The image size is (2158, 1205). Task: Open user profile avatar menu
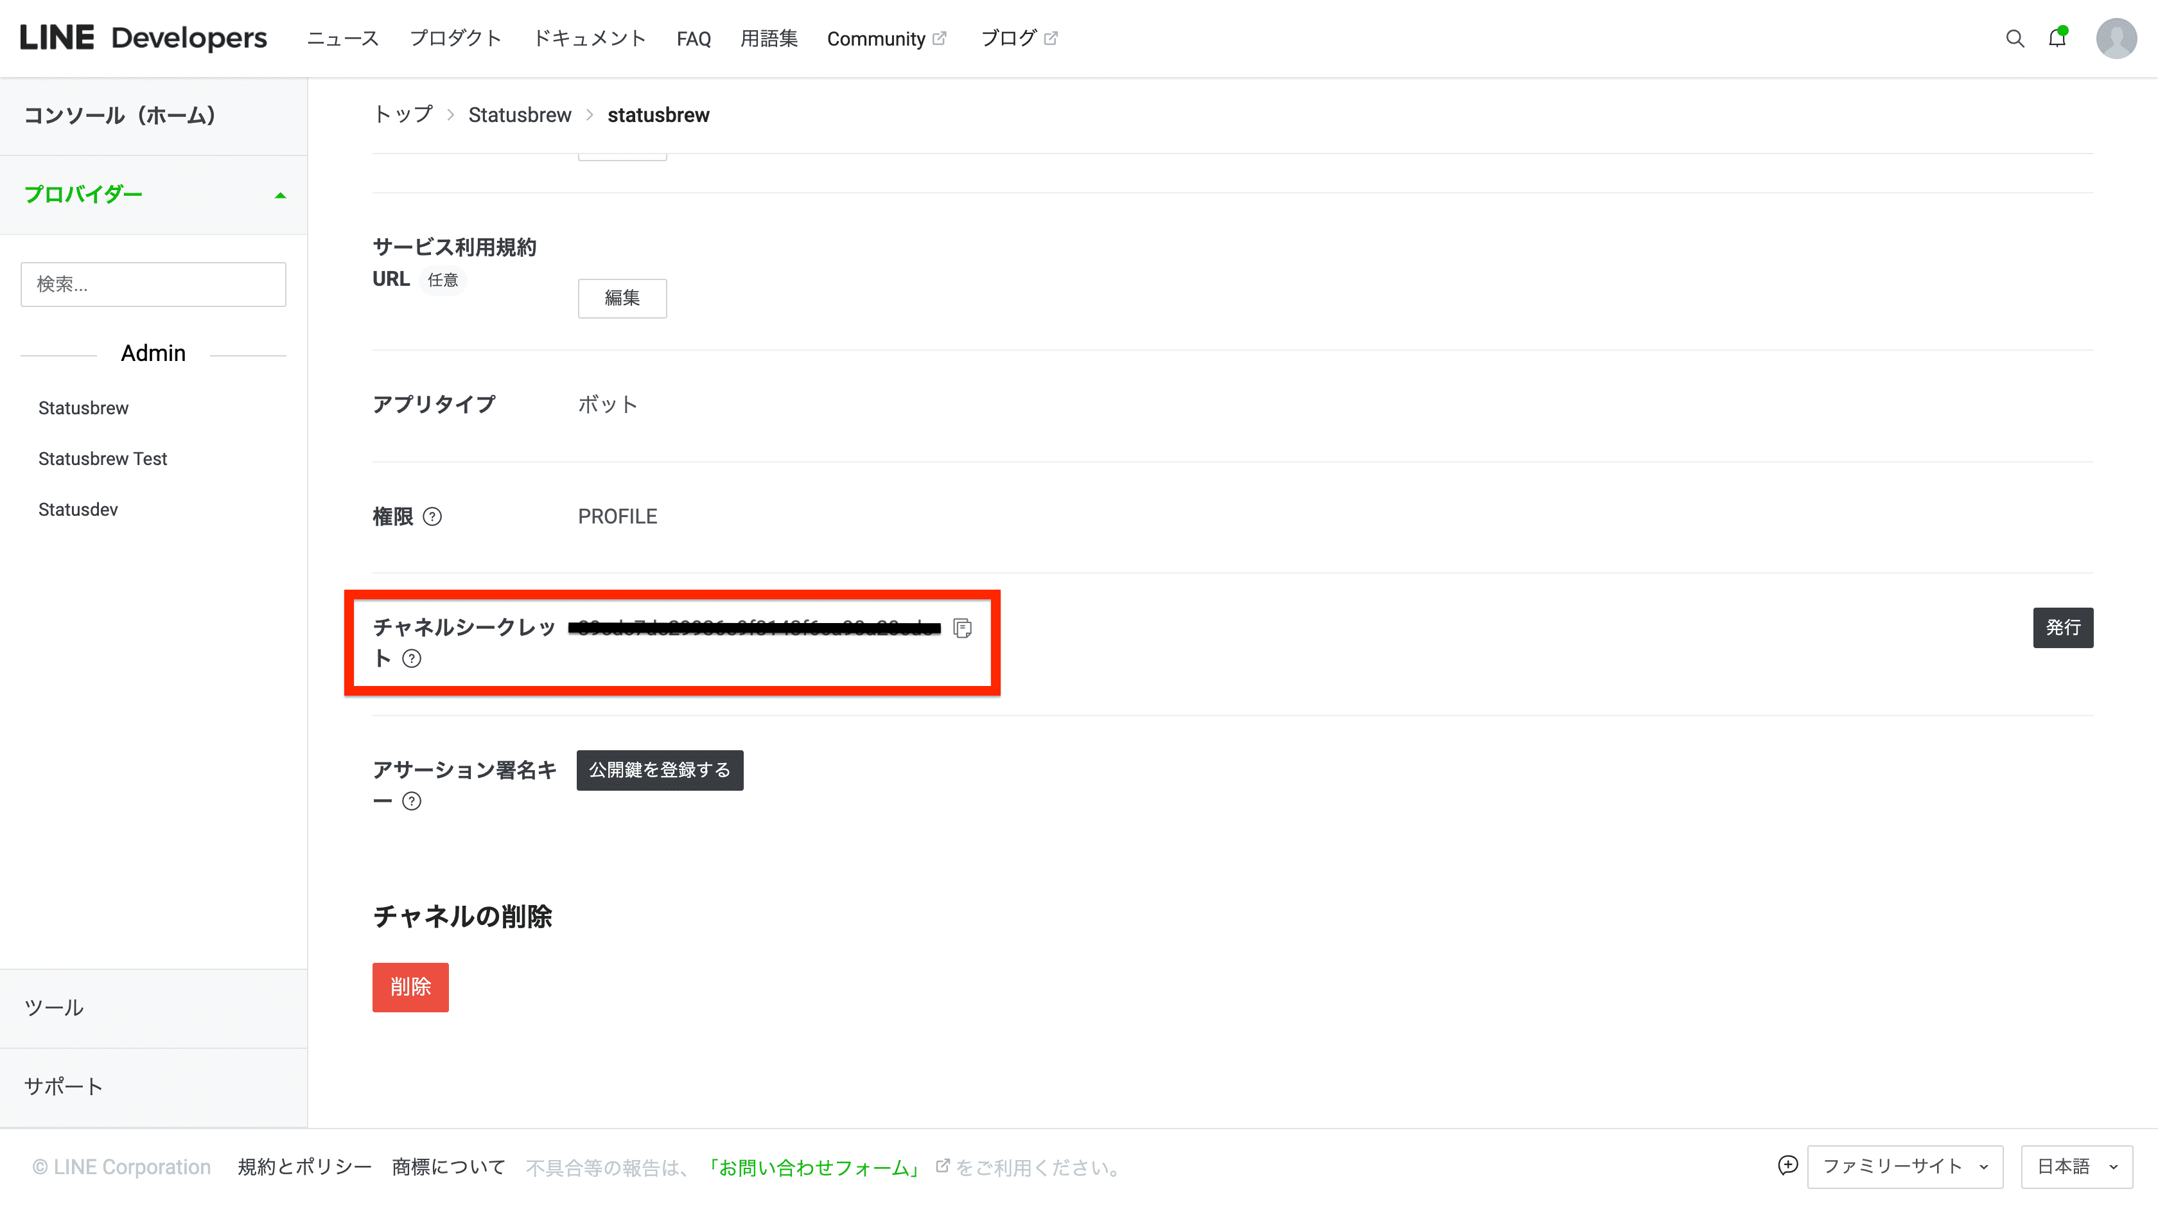2116,39
